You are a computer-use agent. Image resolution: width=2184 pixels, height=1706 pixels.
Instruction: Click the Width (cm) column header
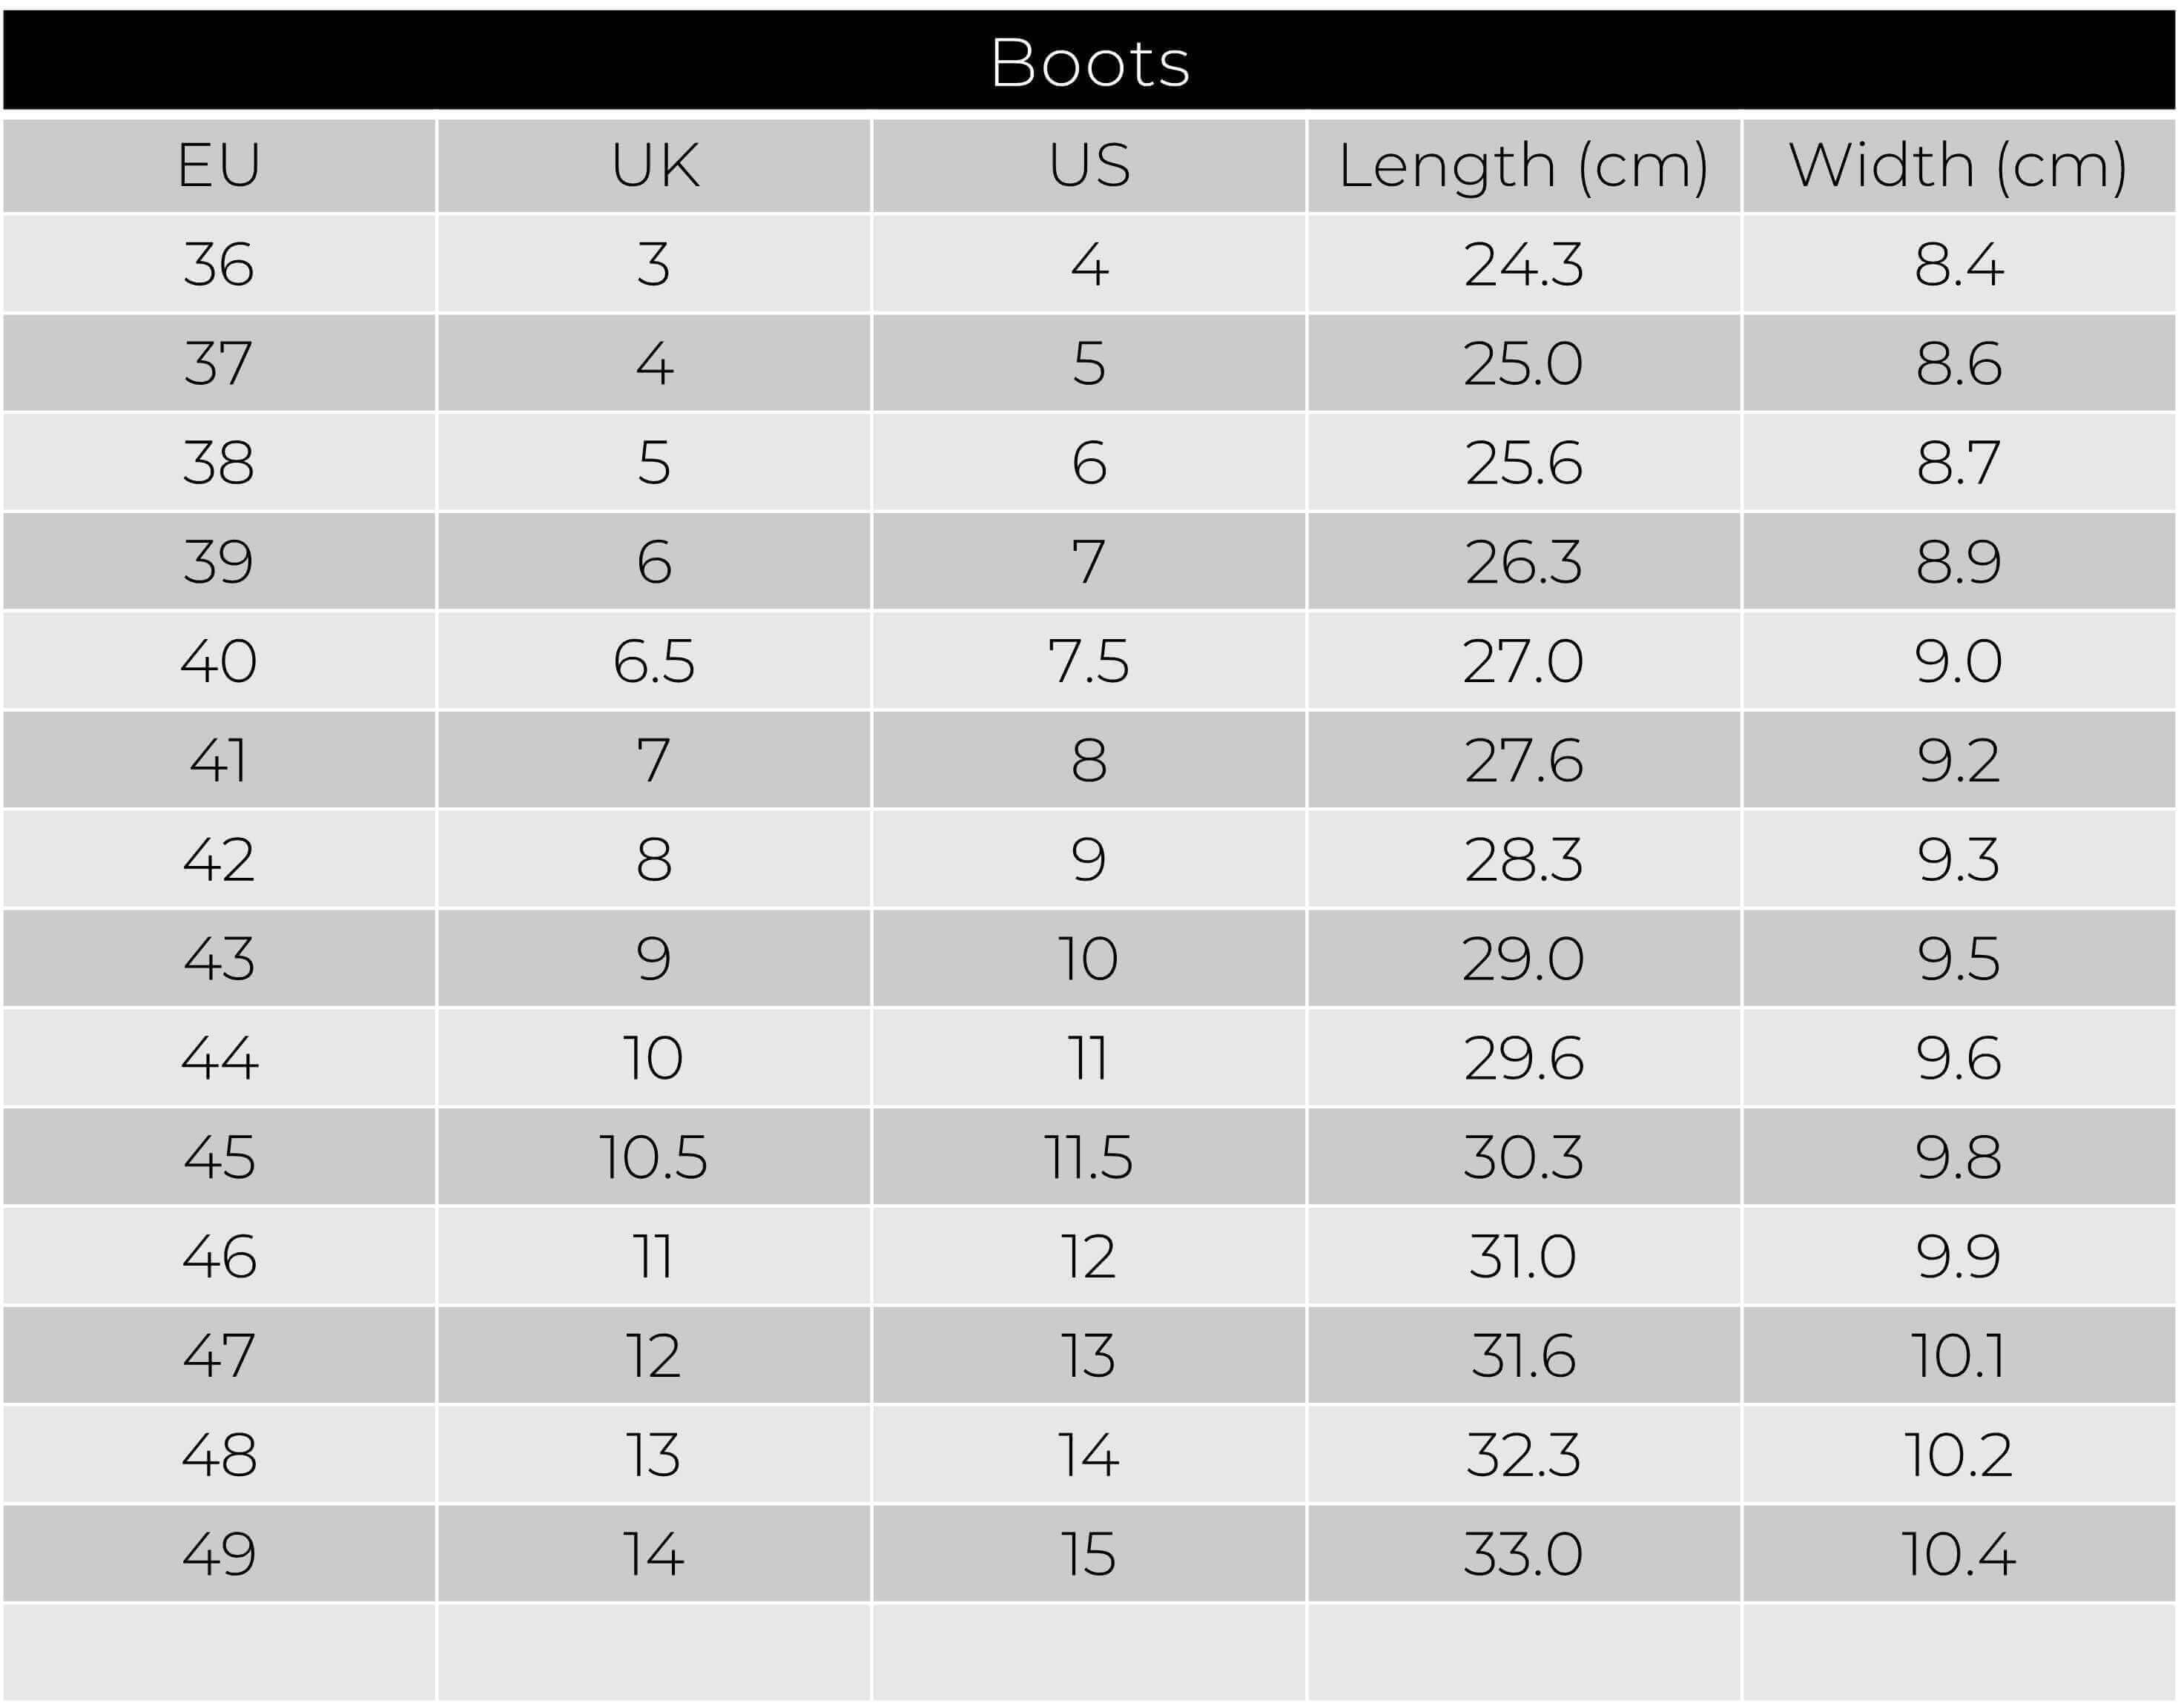point(1958,165)
